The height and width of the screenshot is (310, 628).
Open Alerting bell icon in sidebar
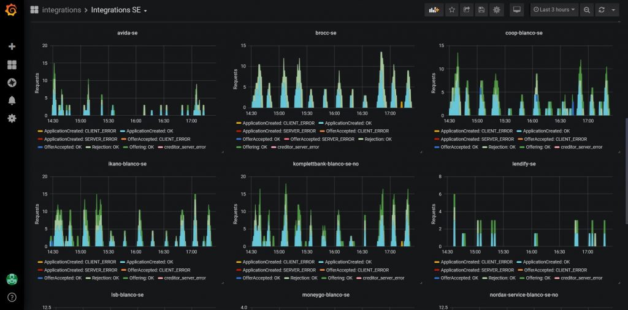(12, 100)
